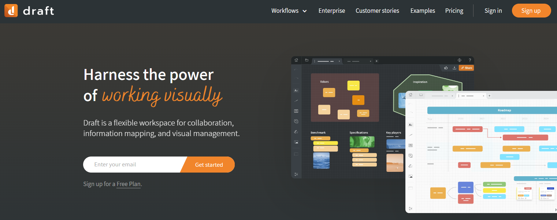Screen dimensions: 557x220
Task: Select the line tool in the dark window
Action: point(296,101)
